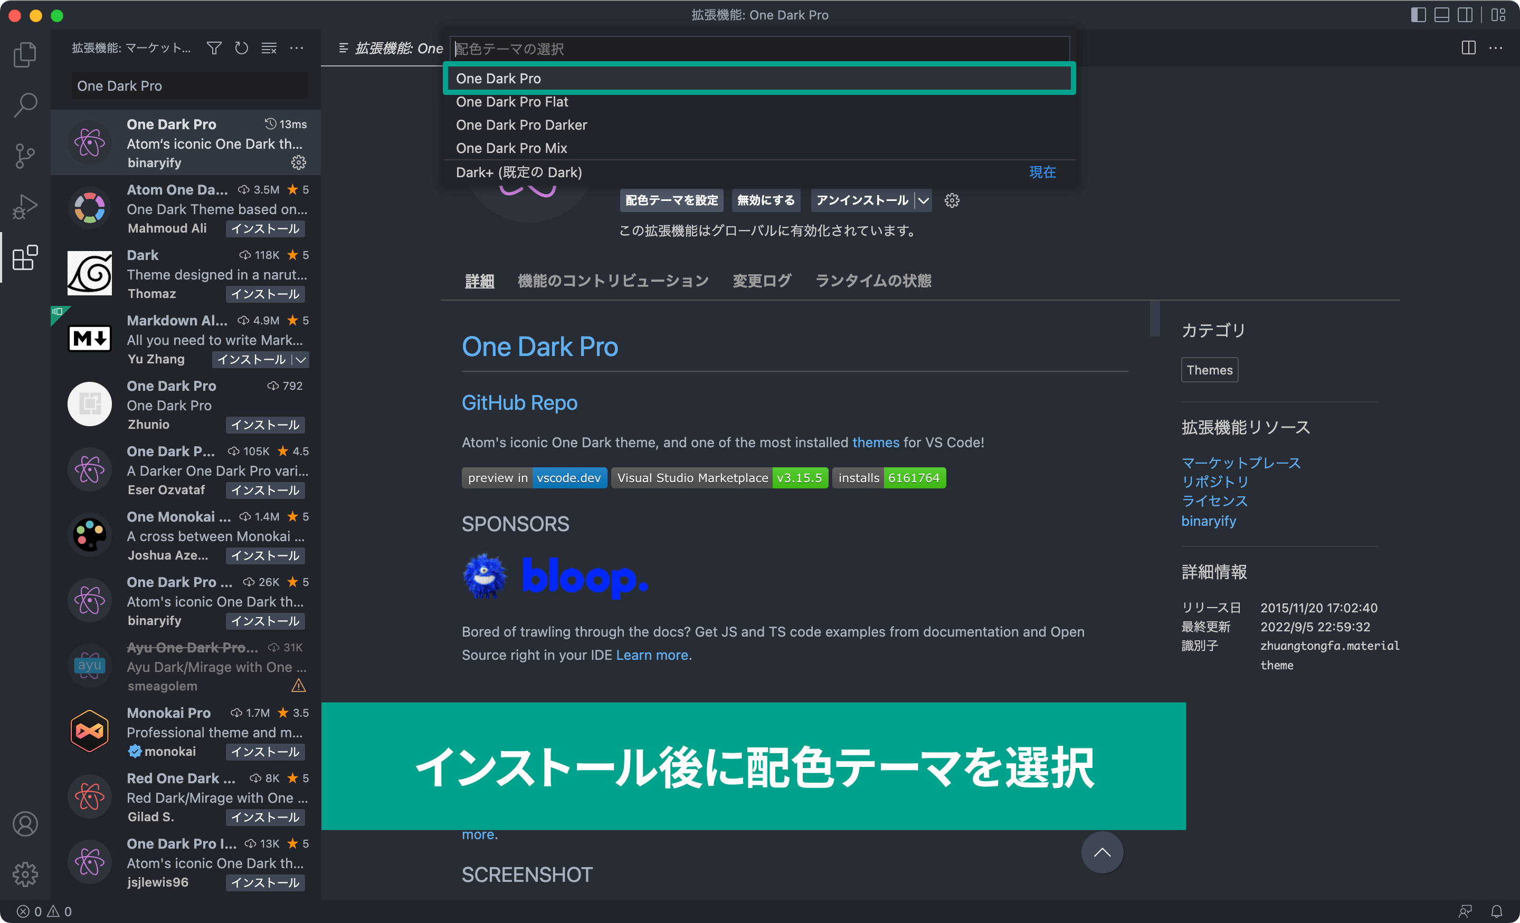Open the sidebar views and more actions menu
The width and height of the screenshot is (1520, 923).
coord(297,48)
